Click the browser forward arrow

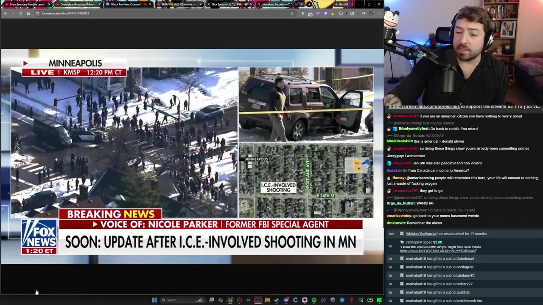[13, 13]
